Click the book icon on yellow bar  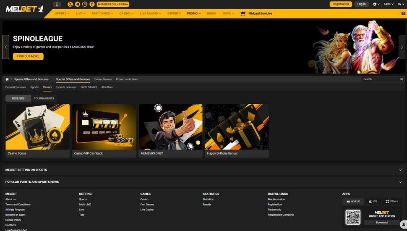(403, 13)
